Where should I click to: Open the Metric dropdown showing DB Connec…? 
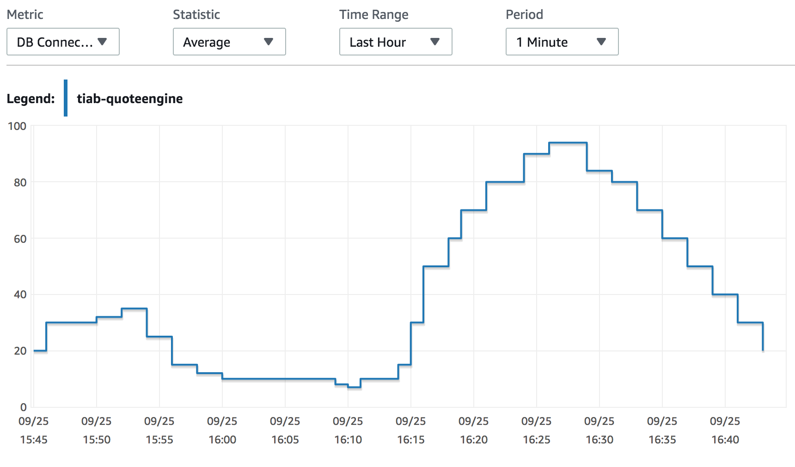pos(63,42)
